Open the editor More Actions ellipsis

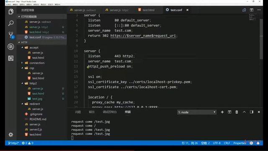coord(259,10)
